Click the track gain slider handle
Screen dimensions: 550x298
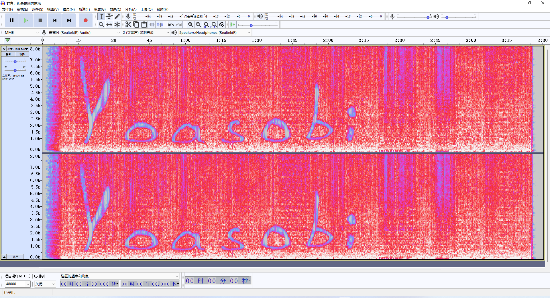[15, 62]
